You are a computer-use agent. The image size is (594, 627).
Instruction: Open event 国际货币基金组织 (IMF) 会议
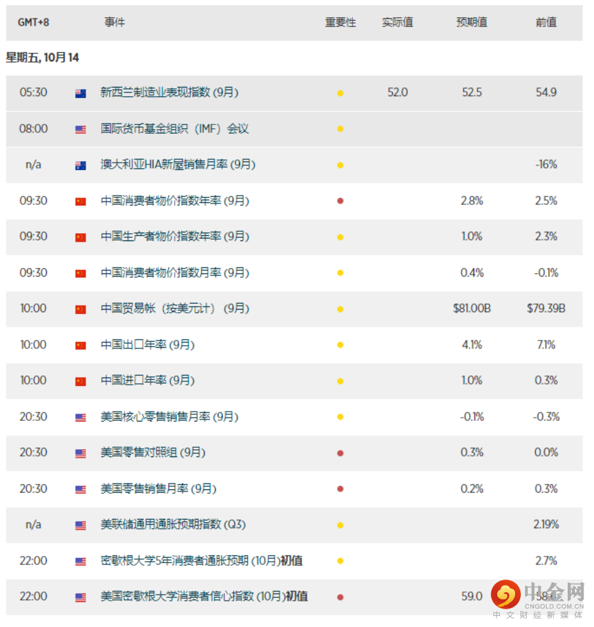(174, 129)
